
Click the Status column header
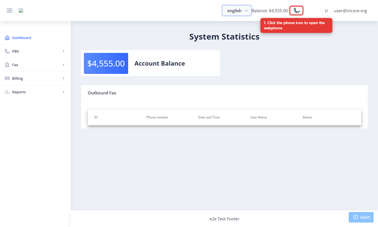pos(307,117)
